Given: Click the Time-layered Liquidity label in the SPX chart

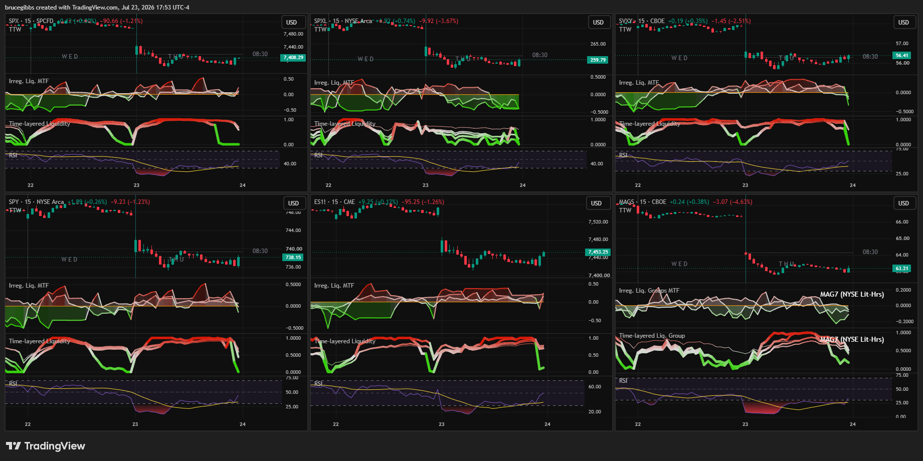Looking at the screenshot, I should pyautogui.click(x=39, y=124).
